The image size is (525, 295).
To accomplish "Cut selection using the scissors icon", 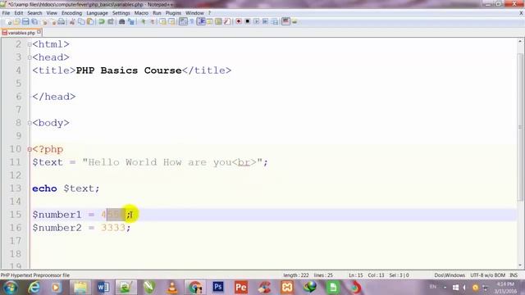I will tap(72, 22).
